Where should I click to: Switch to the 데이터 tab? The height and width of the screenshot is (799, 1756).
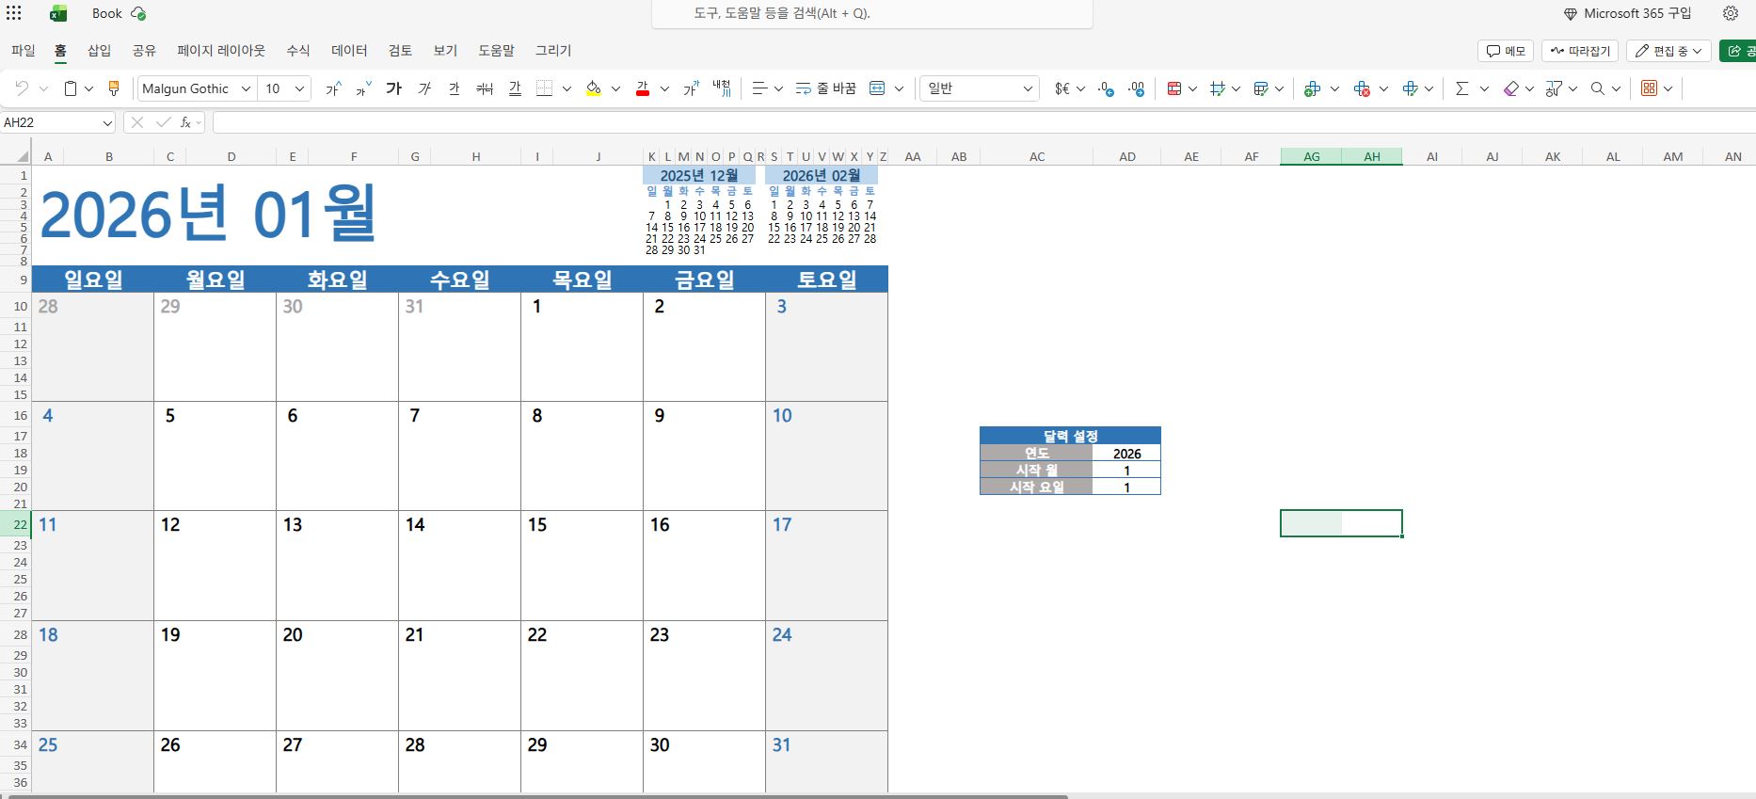pos(349,51)
